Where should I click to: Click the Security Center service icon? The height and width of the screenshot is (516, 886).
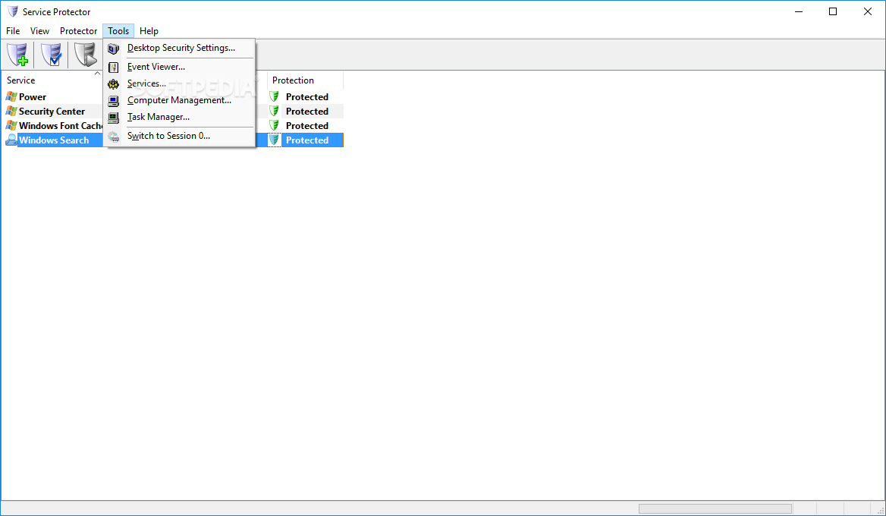[11, 112]
